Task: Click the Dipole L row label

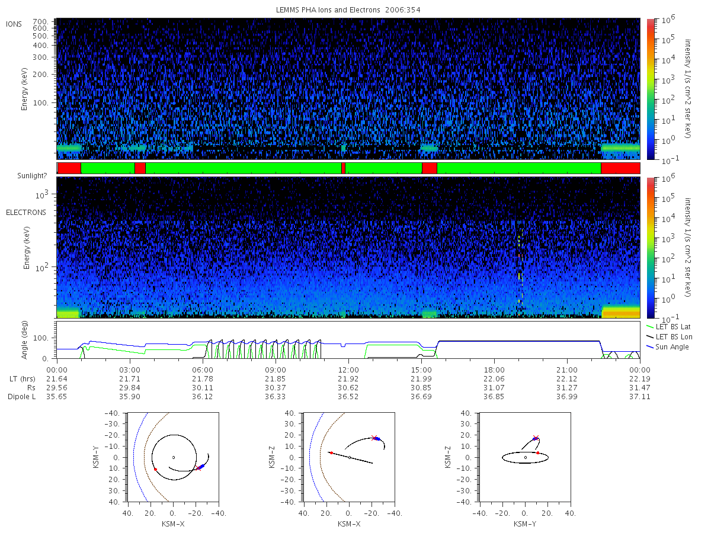Action: coord(22,397)
